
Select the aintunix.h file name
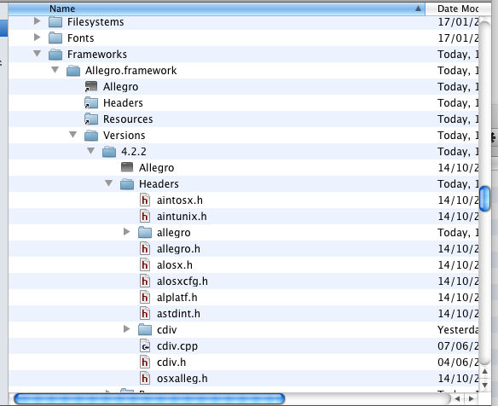click(182, 217)
